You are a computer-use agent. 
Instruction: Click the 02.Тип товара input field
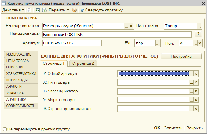coord(154,83)
